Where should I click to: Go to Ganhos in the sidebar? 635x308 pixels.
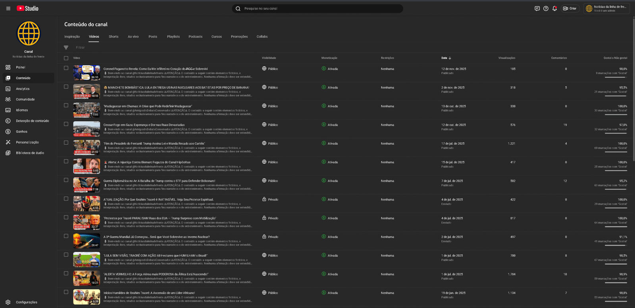pos(21,132)
